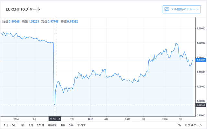
Task: Click the 2016 label on time axis
Action: [90, 119]
